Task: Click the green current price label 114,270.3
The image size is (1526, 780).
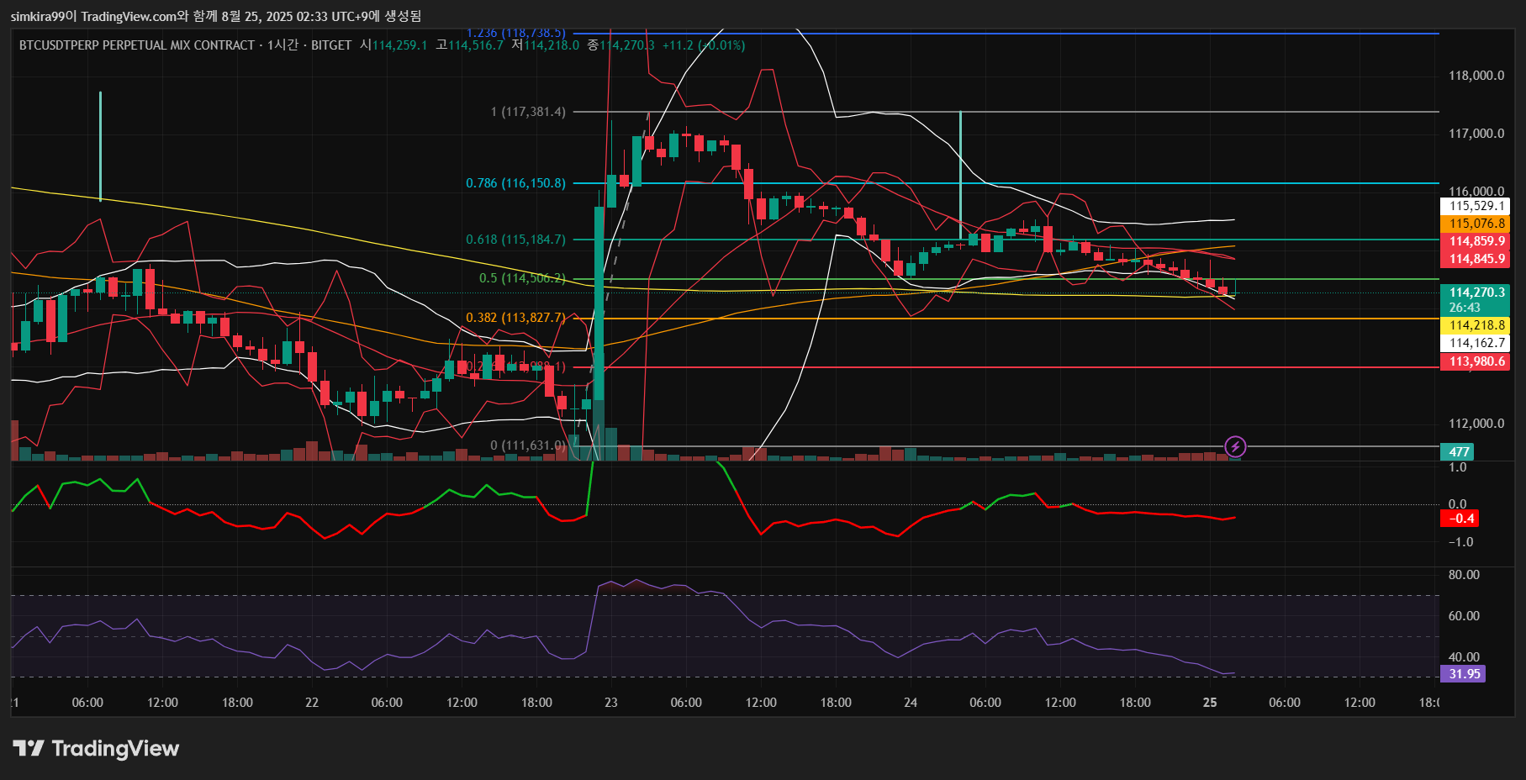Action: pyautogui.click(x=1476, y=293)
